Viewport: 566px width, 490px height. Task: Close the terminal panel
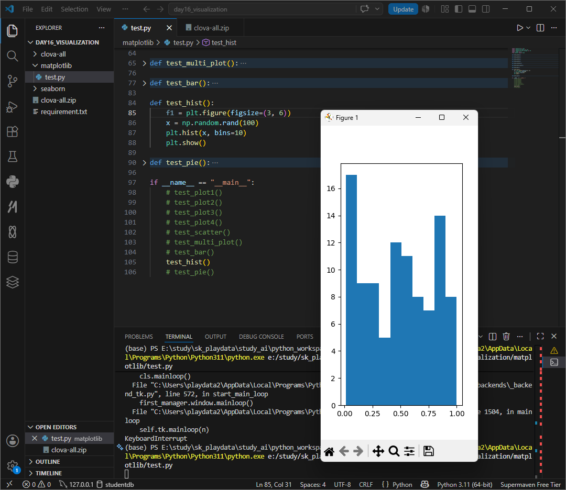554,337
